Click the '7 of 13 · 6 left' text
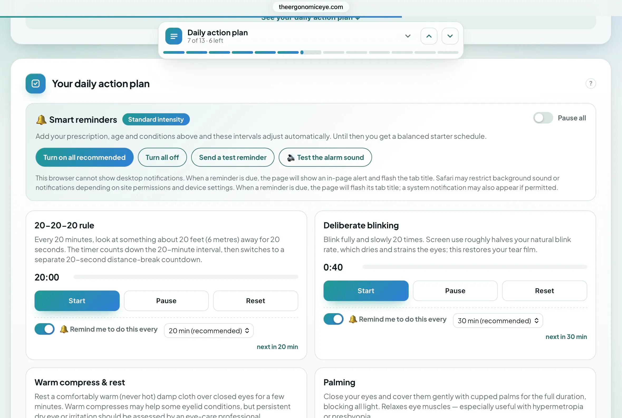The width and height of the screenshot is (622, 418). (205, 41)
